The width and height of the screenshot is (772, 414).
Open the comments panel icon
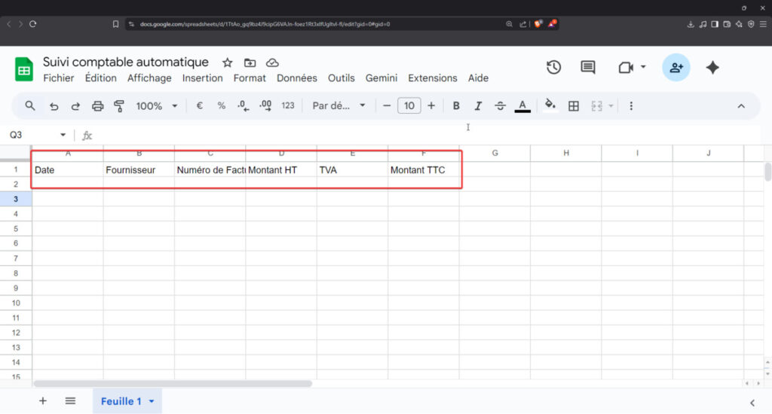[x=588, y=67]
